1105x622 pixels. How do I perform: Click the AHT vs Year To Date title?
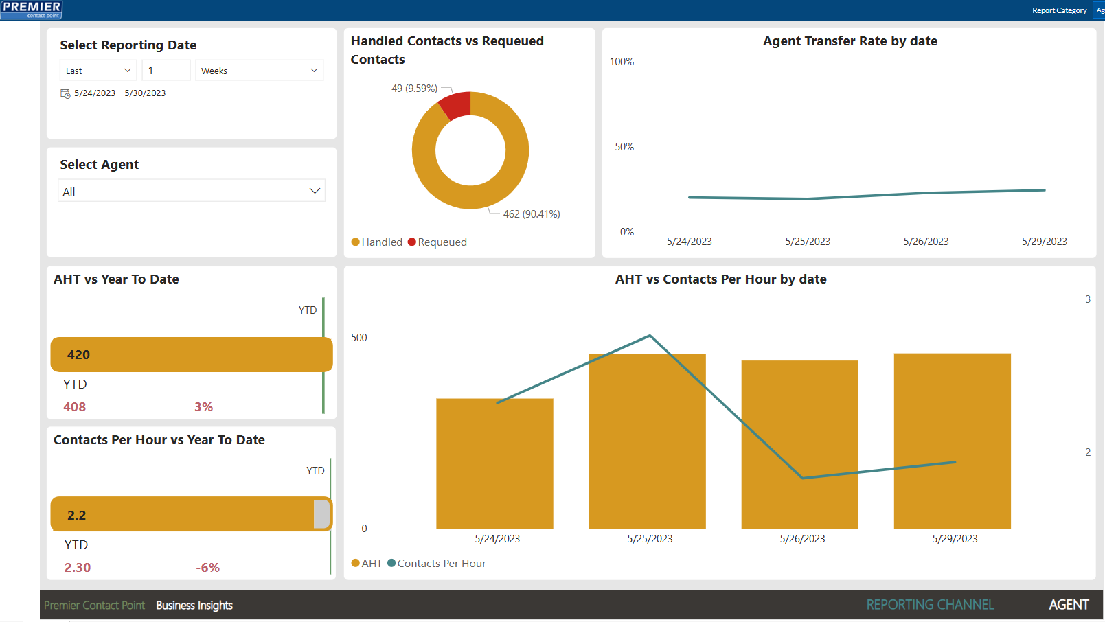coord(116,279)
